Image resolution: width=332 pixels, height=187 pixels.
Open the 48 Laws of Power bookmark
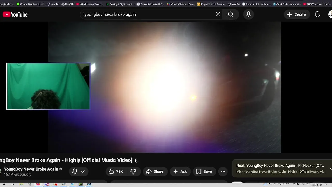[x=90, y=4]
